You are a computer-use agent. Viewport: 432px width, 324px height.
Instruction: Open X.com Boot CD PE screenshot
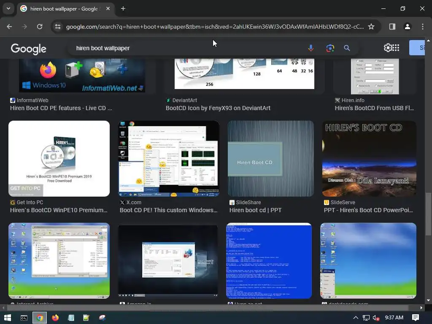pyautogui.click(x=169, y=159)
